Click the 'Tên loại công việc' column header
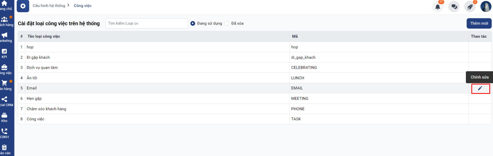Screen dimensions: 493x156 [44, 36]
